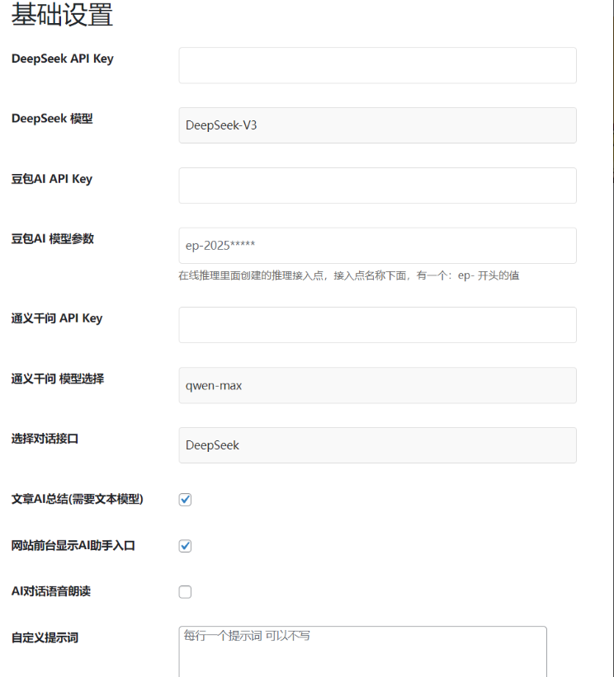Click the DeepSeek API Key label

(x=62, y=59)
